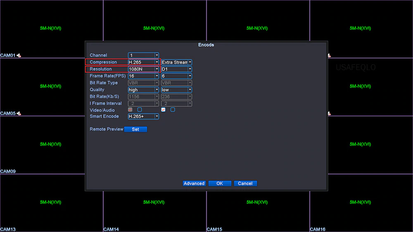
Task: Click the alarm icon right of the Channel row
Action: (329, 55)
